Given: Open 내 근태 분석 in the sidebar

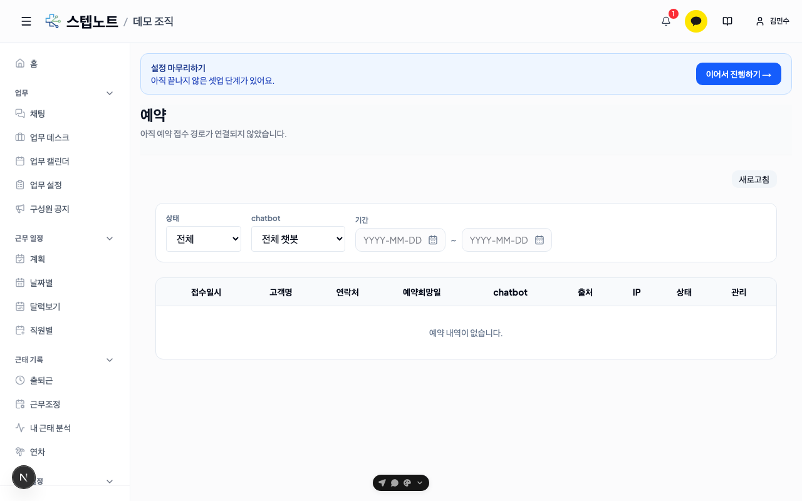Looking at the screenshot, I should (65, 428).
